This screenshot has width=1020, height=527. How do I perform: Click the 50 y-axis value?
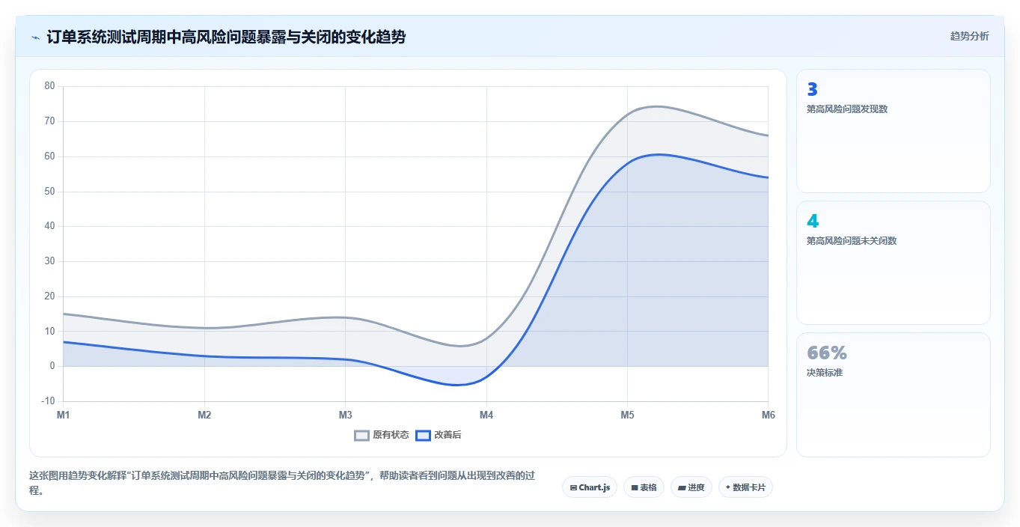coord(49,191)
